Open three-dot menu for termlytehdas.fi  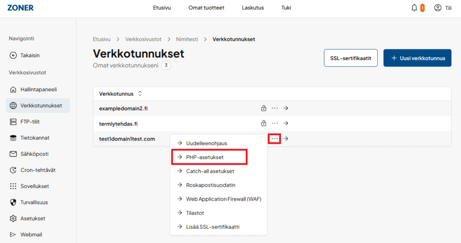coord(274,123)
